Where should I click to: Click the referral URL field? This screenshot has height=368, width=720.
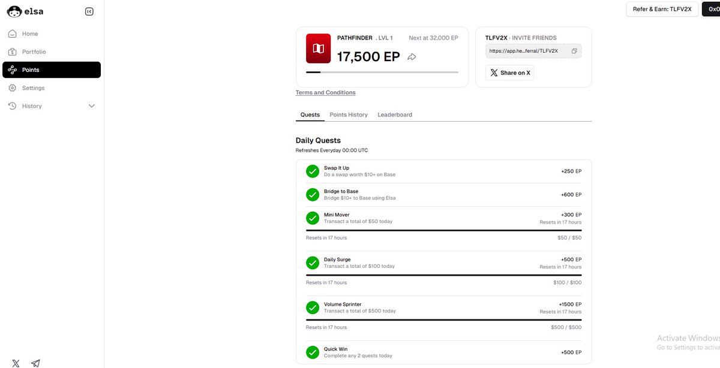tap(533, 51)
